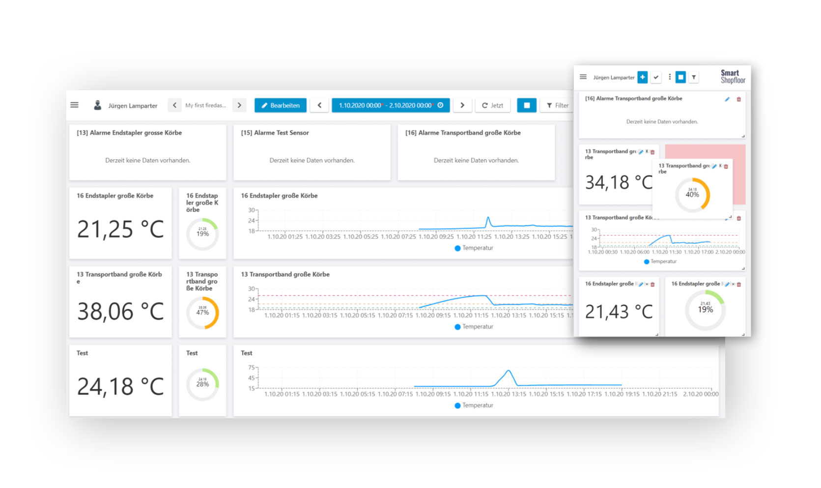The width and height of the screenshot is (821, 488).
Task: Select the [15] Alarme Test Sensor card
Action: (312, 152)
